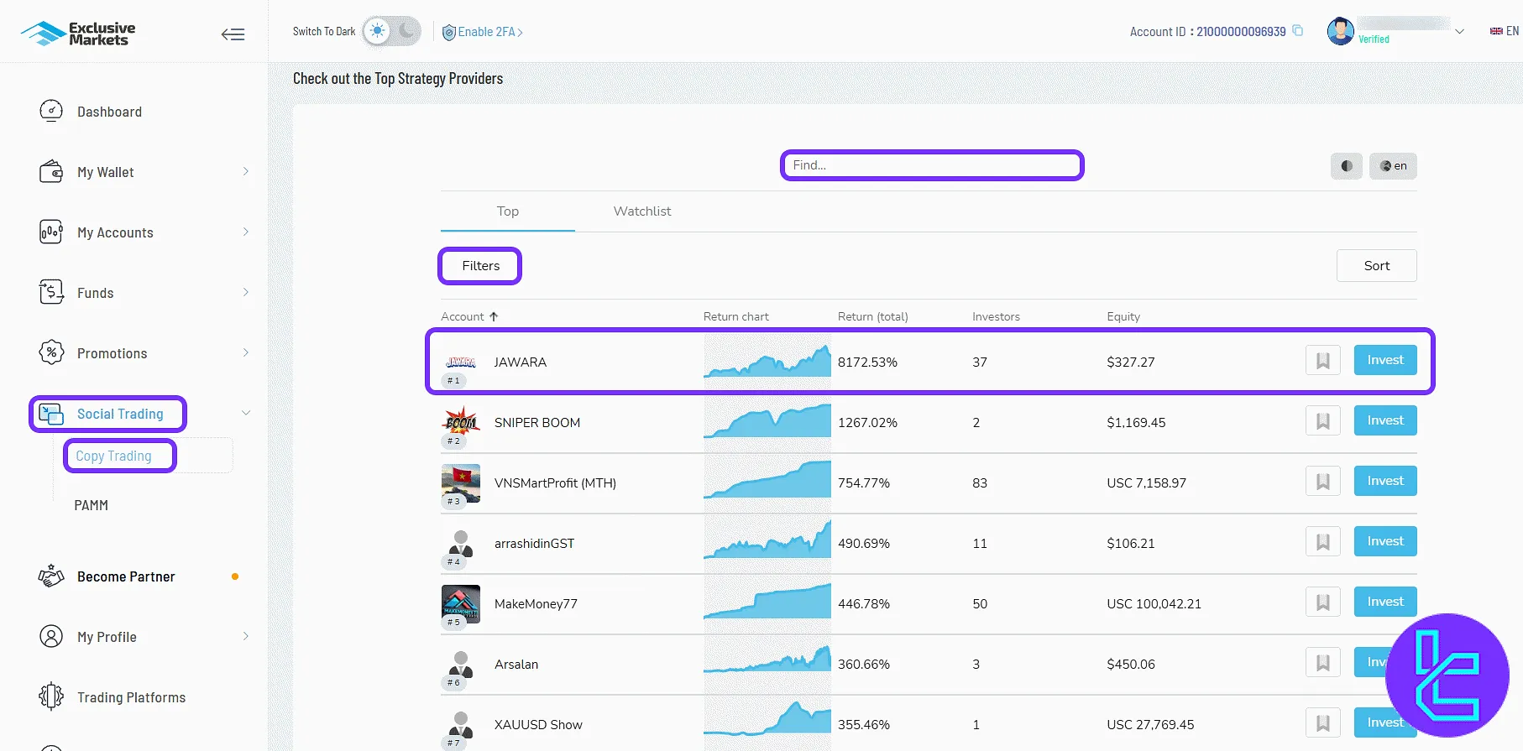
Task: Expand the Promotions submenu chevron
Action: [245, 352]
